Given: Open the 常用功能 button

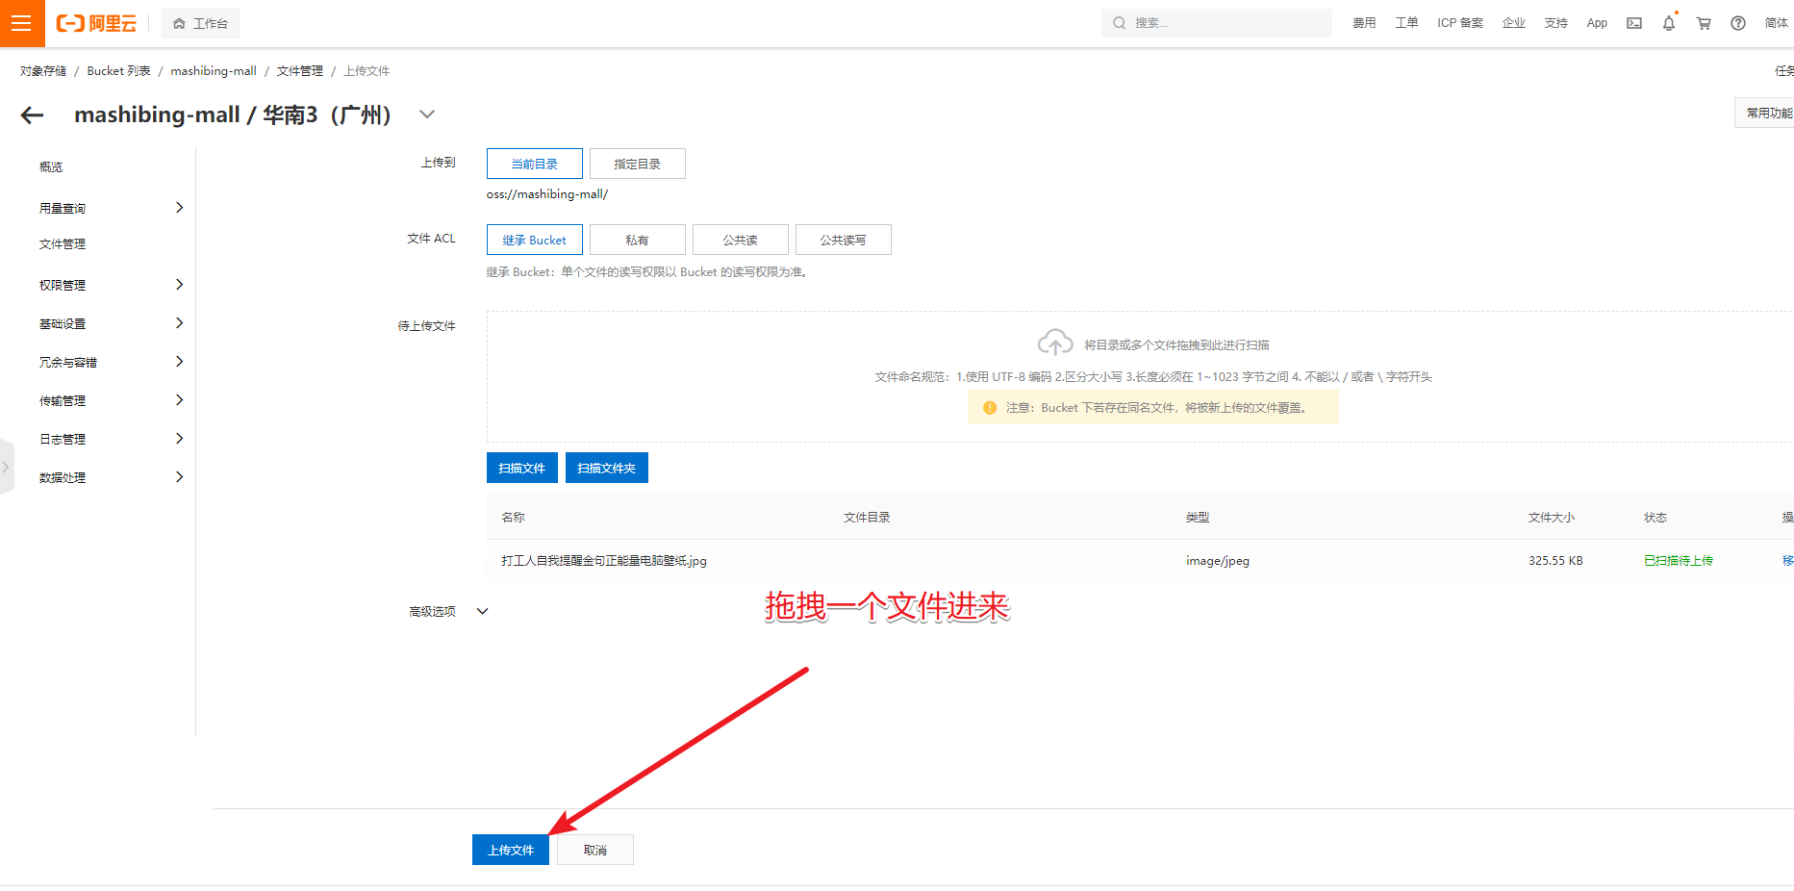Looking at the screenshot, I should pos(1766,113).
